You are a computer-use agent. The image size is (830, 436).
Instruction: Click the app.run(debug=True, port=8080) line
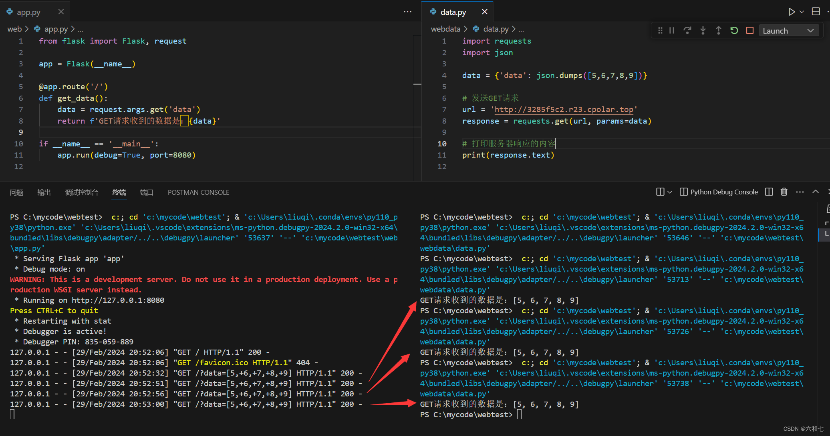(126, 155)
